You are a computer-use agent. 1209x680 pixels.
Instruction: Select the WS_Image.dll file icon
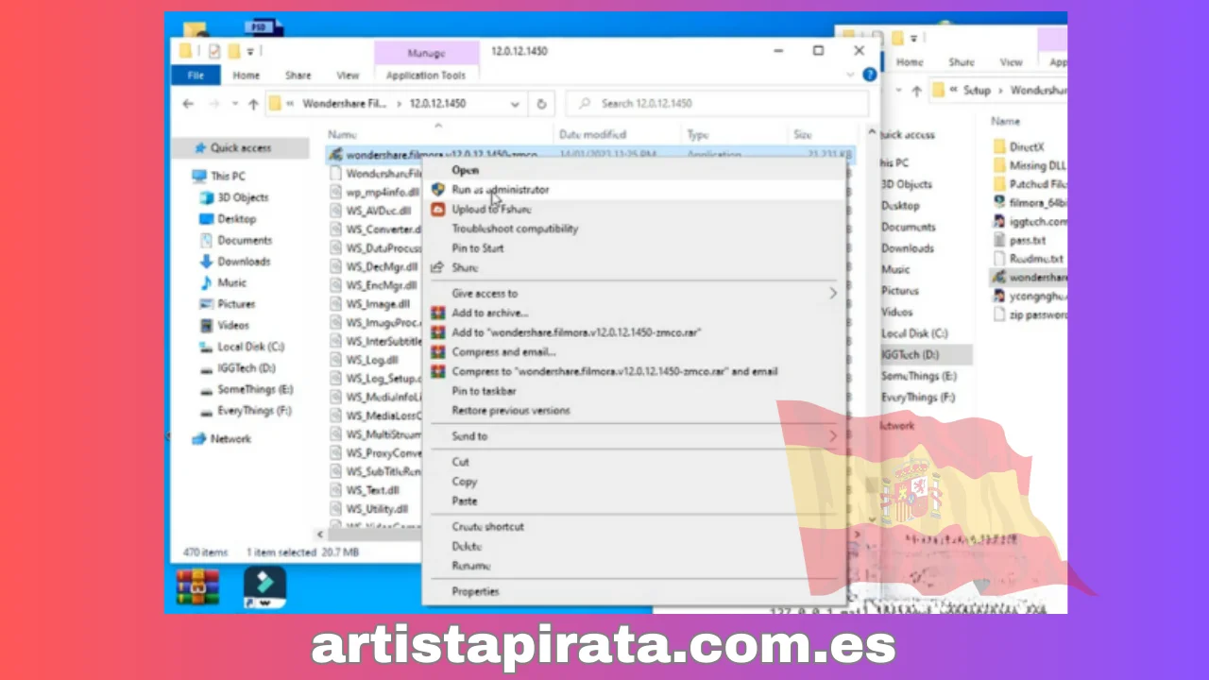335,304
